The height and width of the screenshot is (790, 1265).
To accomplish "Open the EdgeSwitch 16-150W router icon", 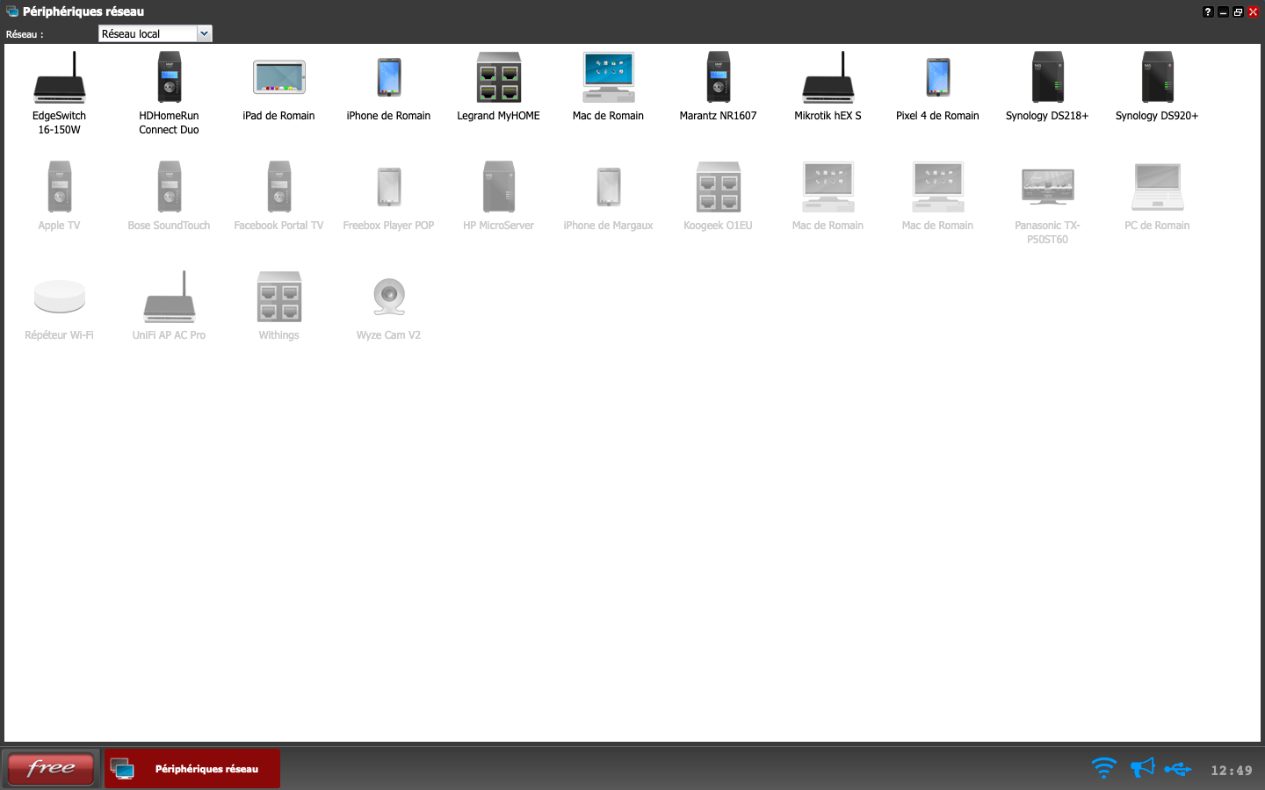I will point(59,77).
